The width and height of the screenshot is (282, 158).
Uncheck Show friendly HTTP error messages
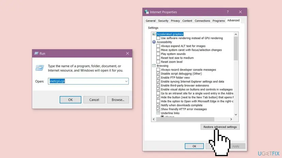[x=158, y=109]
